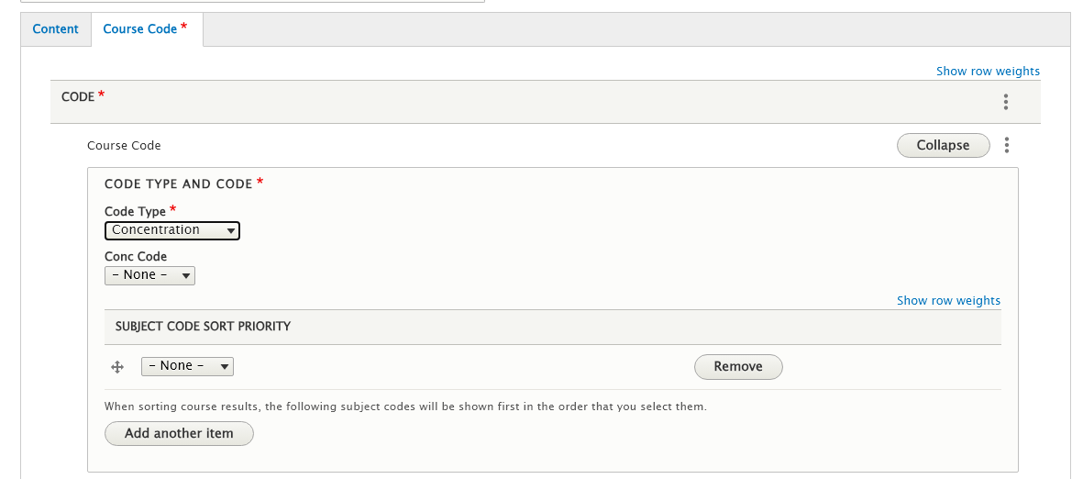Click the Subject Code Sort Priority header
This screenshot has height=479, width=1083.
click(x=203, y=326)
